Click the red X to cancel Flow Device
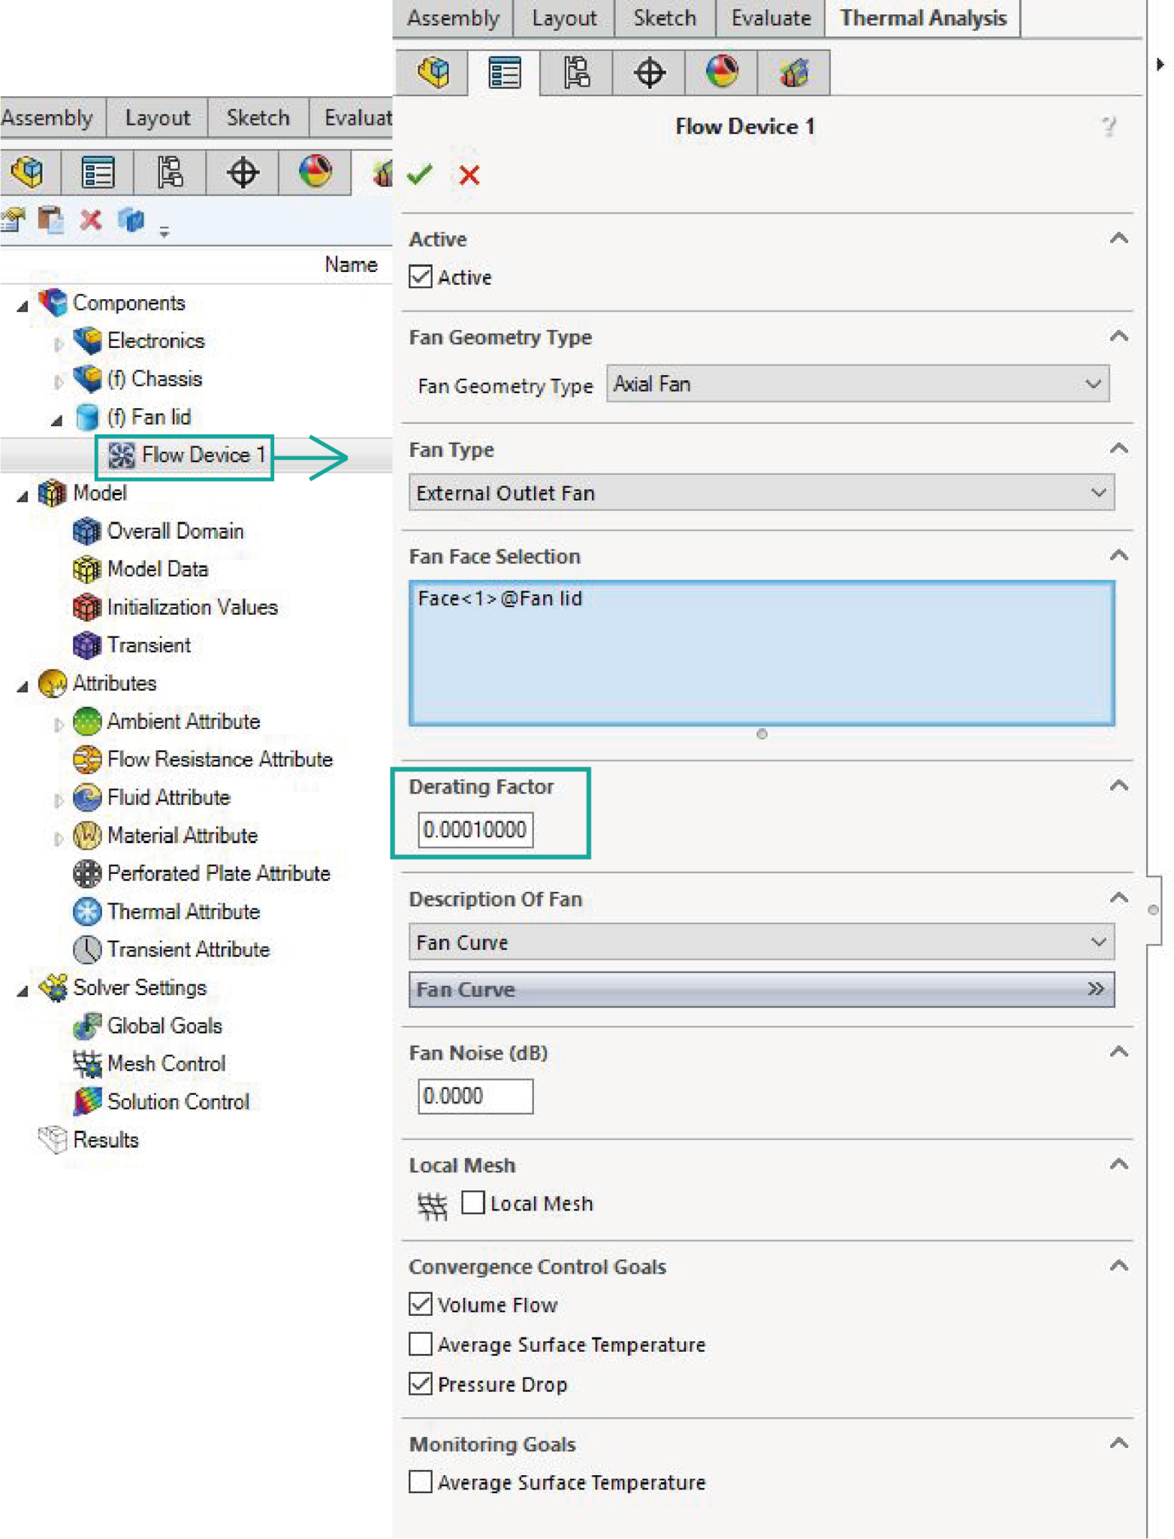This screenshot has height=1539, width=1174. pos(469,175)
